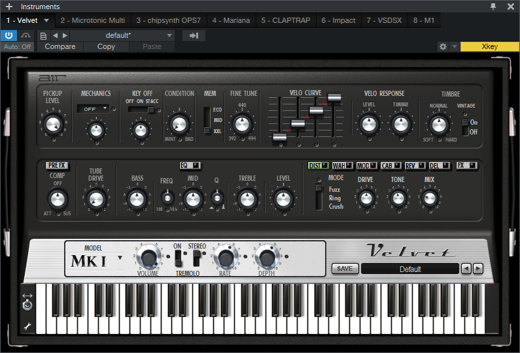Toggle Auto: Off automation mode
Viewport: 520px width, 353px height.
[x=18, y=46]
